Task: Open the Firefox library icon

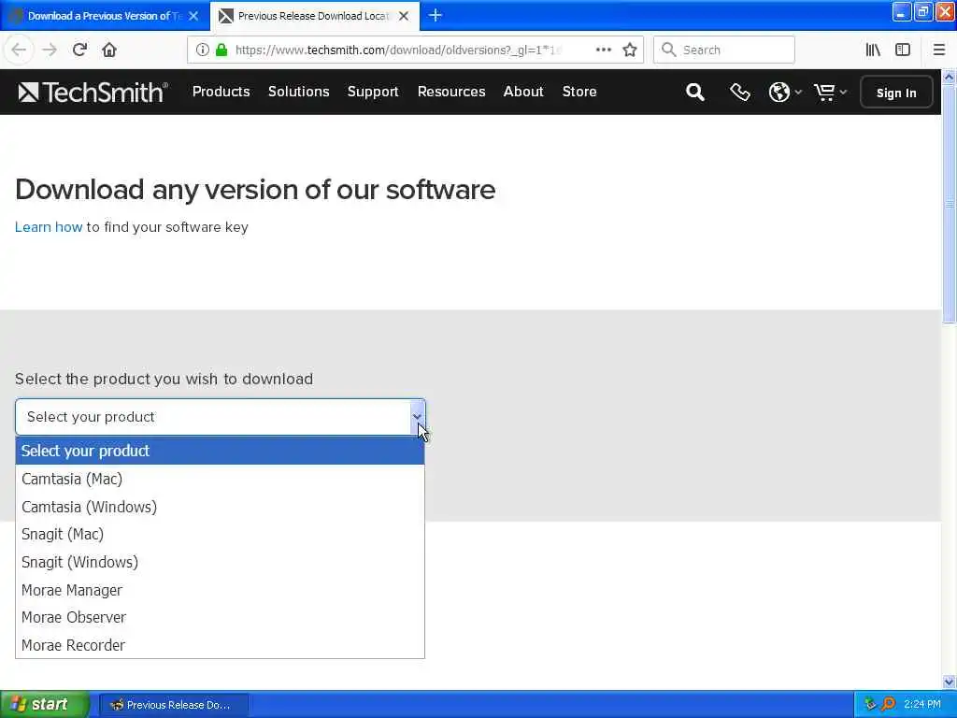Action: click(x=873, y=50)
